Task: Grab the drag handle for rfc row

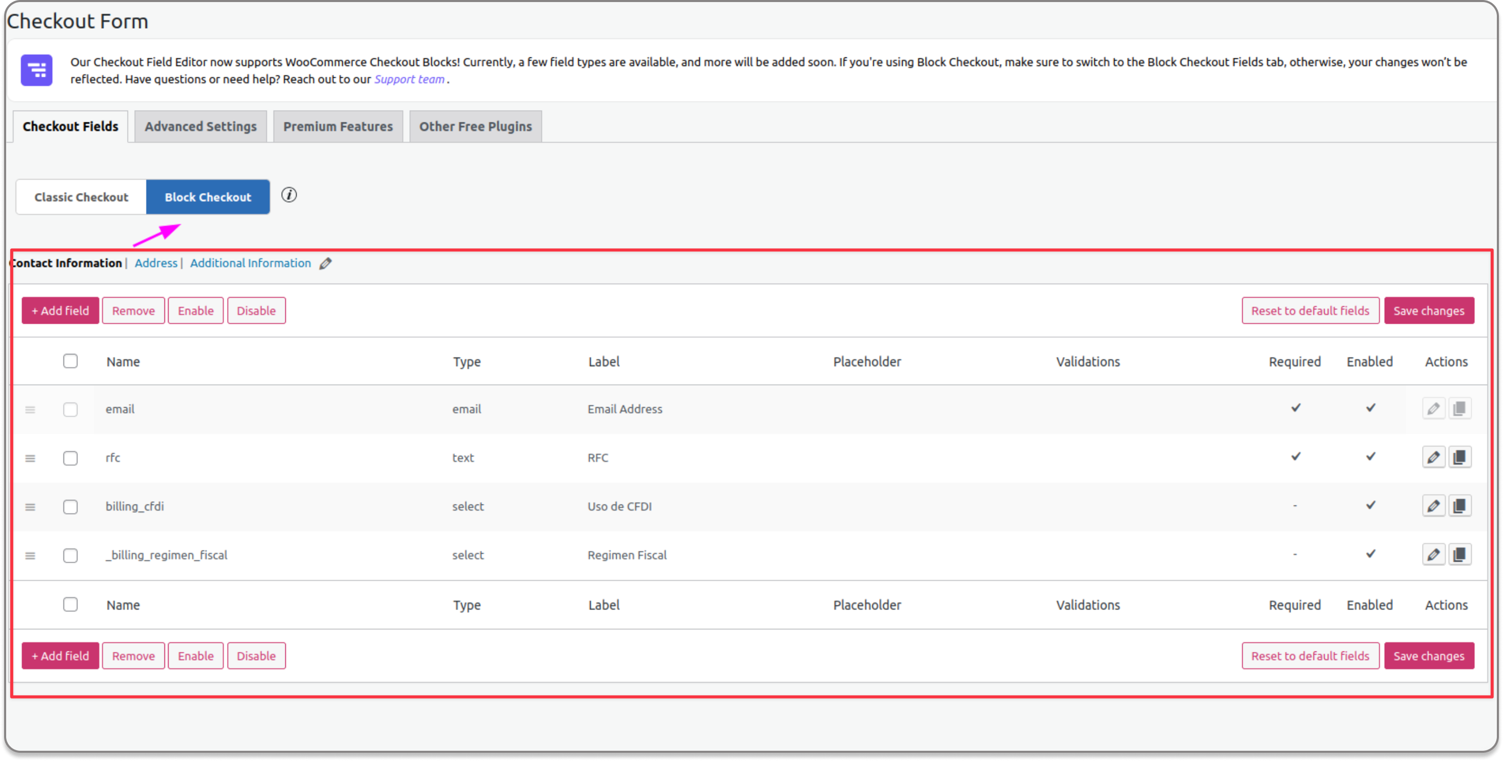Action: pyautogui.click(x=30, y=458)
